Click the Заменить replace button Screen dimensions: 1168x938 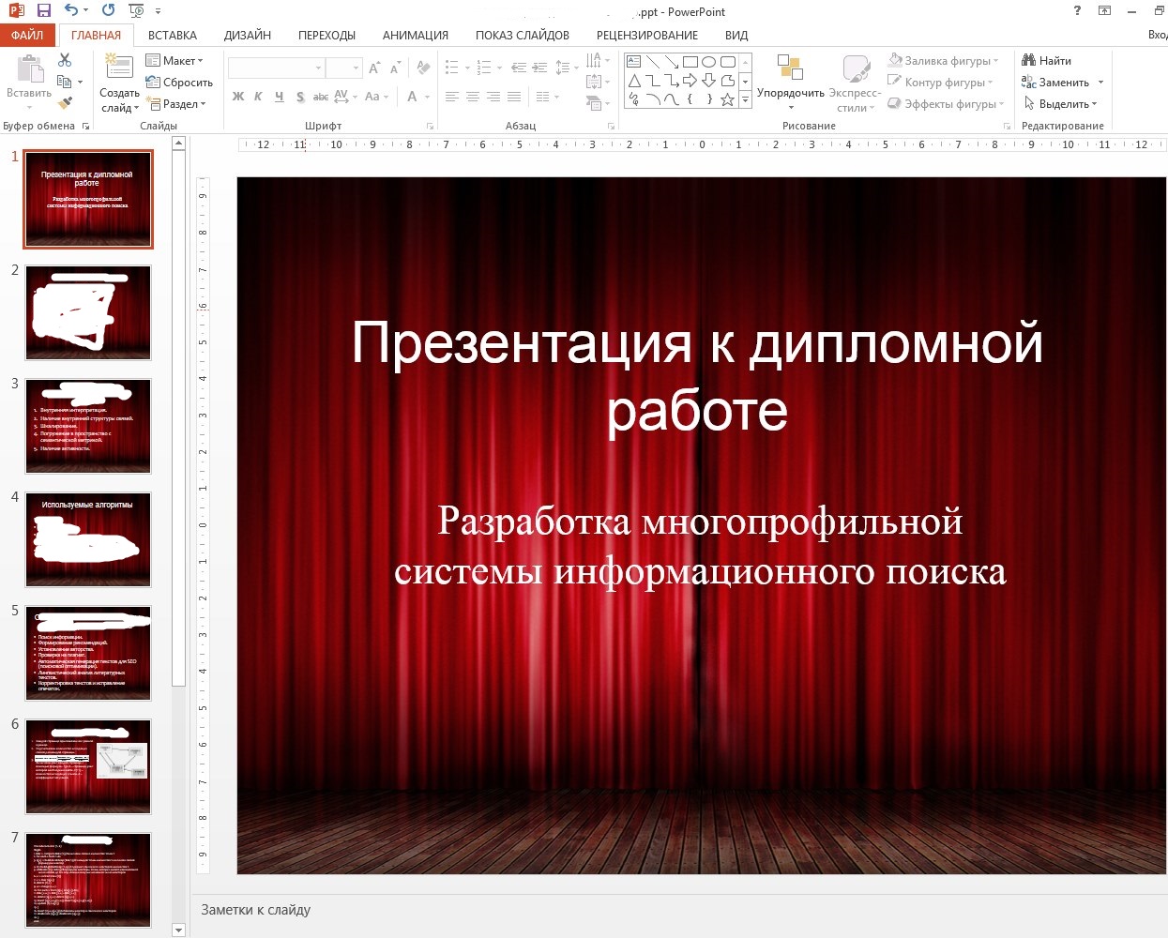[x=1055, y=83]
